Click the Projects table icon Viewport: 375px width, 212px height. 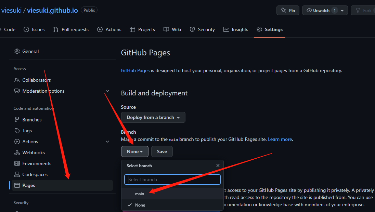pyautogui.click(x=132, y=29)
